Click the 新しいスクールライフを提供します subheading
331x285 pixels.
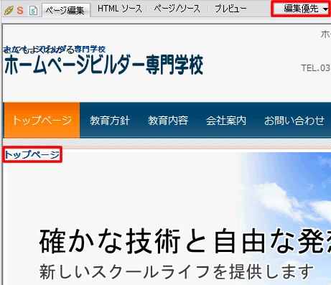[177, 271]
